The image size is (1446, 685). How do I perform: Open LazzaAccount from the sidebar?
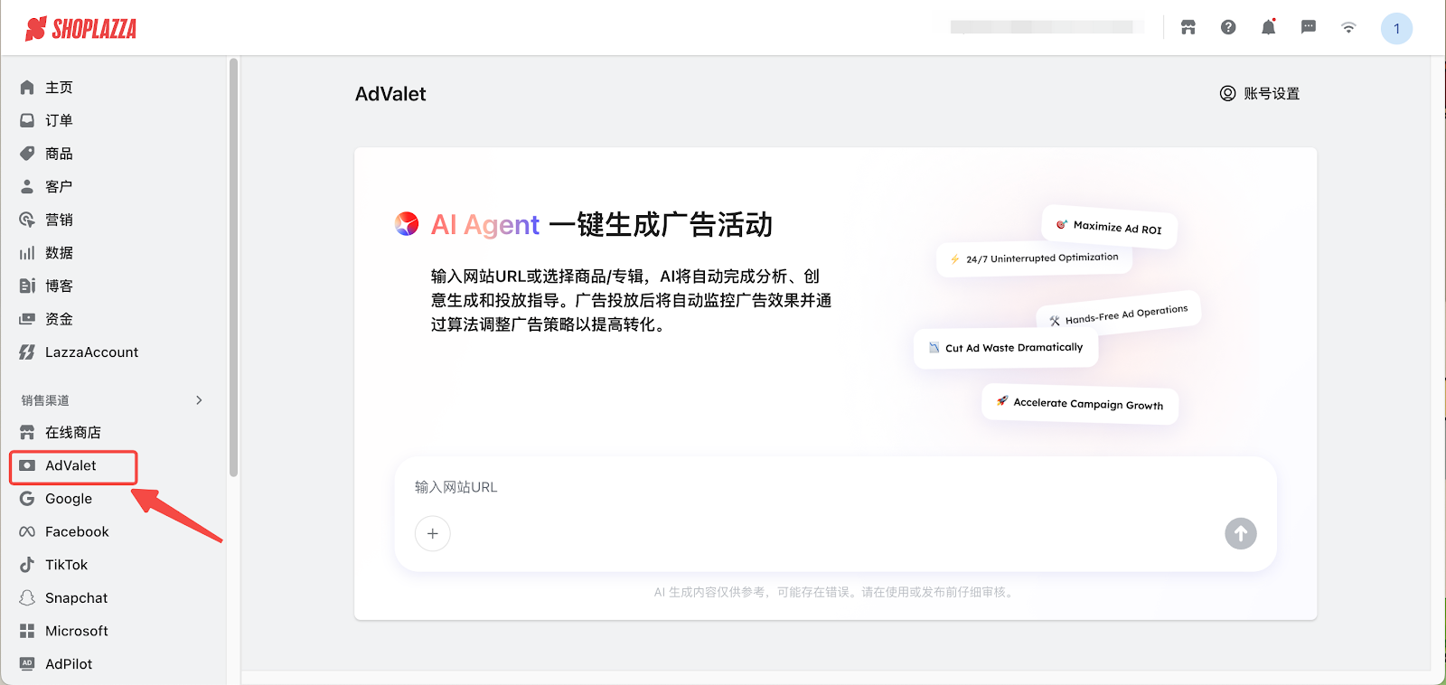[x=91, y=352]
